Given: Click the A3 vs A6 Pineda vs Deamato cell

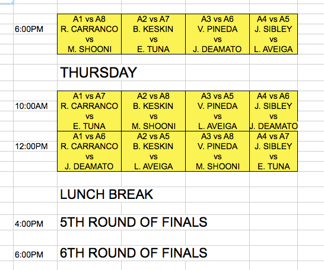Looking at the screenshot, I should tap(217, 34).
